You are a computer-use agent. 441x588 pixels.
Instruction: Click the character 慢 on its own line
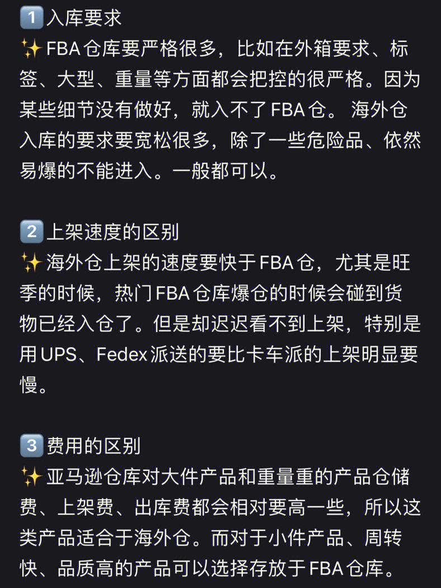(29, 385)
